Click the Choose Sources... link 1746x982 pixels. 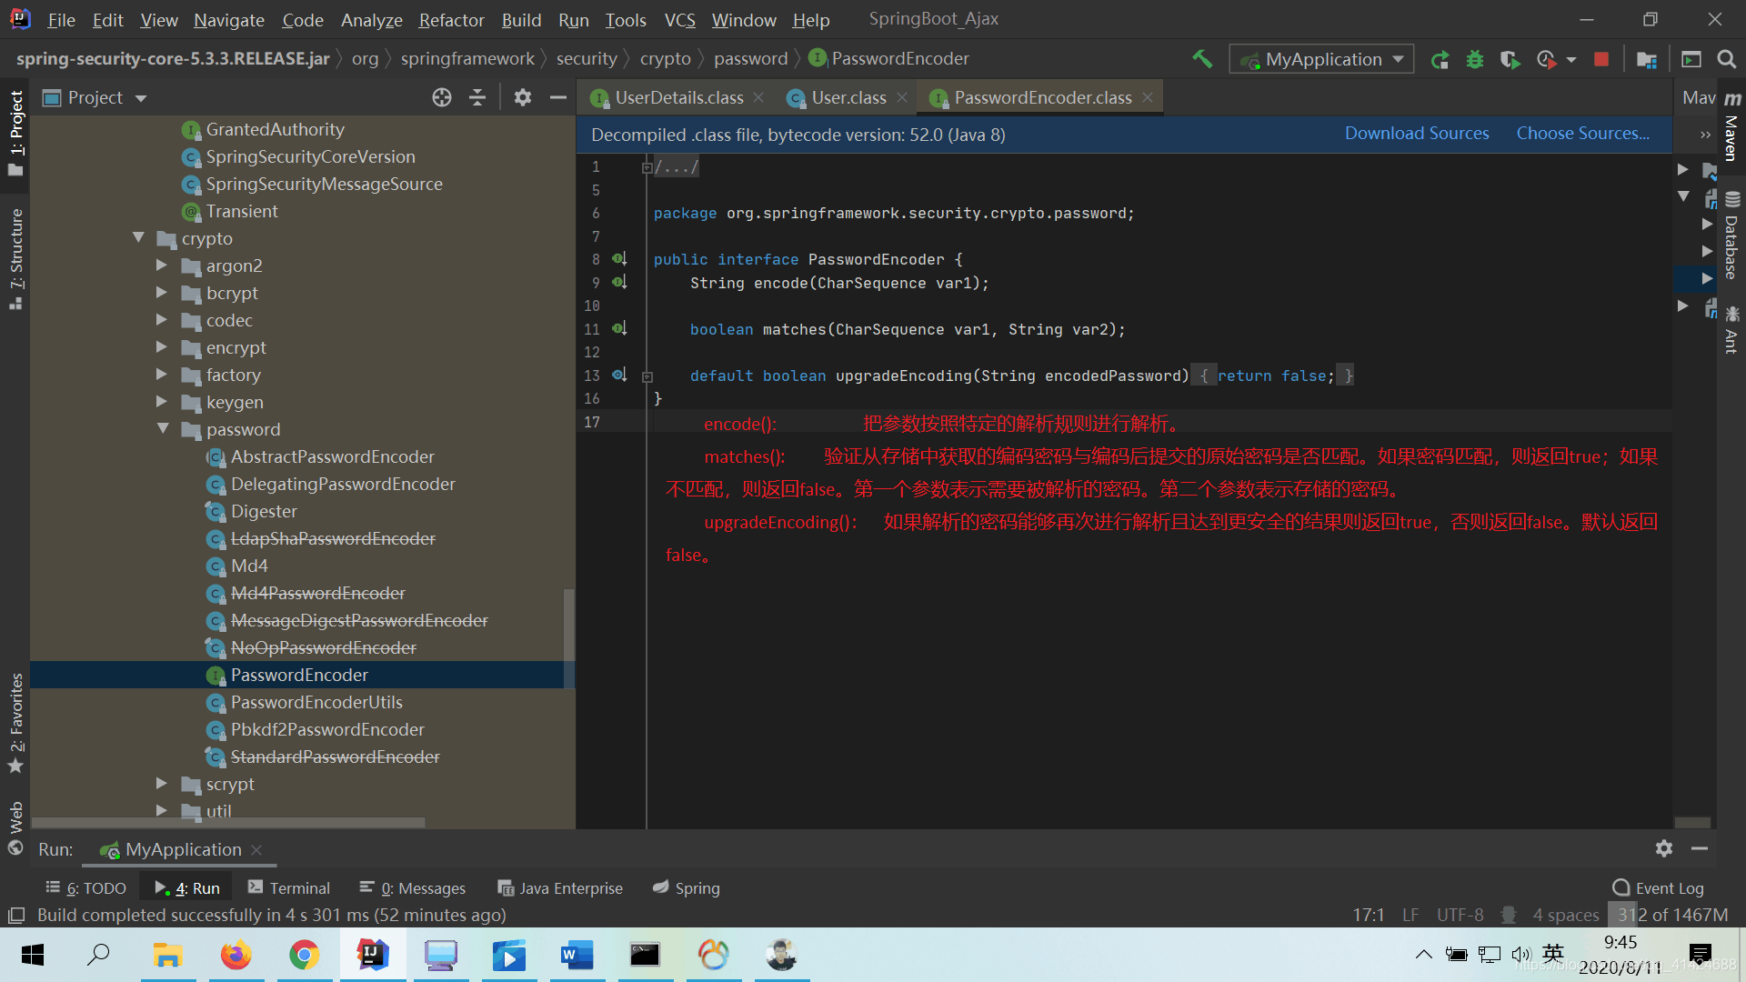[1582, 134]
